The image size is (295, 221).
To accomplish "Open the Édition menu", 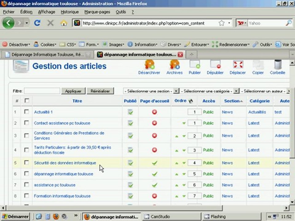I will [26, 12].
